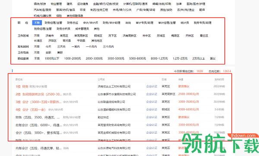This screenshot has width=259, height=156.
Task: Filter positions by 财务总监
Action: (73, 23)
